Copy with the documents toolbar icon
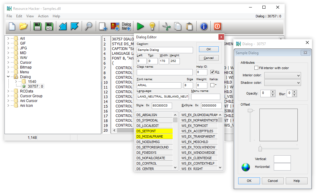 pyautogui.click(x=178, y=26)
